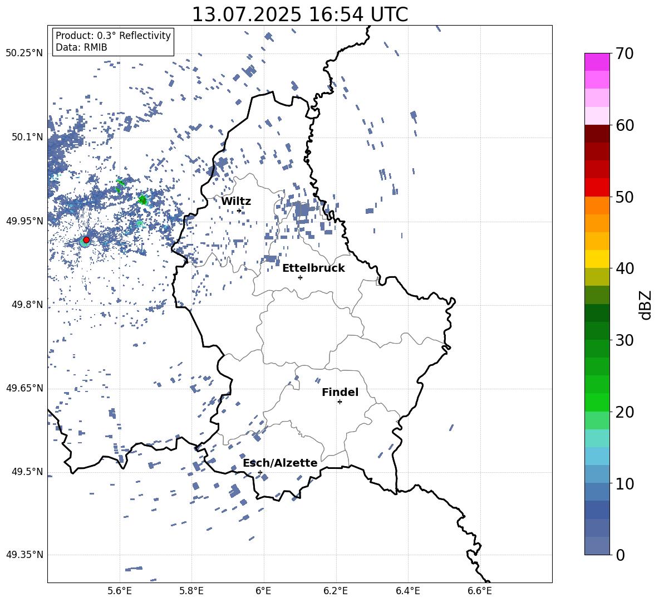Click the Esch/Alzette station cross marker
Image resolution: width=659 pixels, height=602 pixels.
point(260,472)
